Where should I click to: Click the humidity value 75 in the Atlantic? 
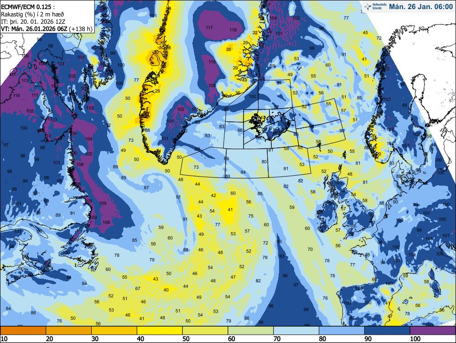[x=251, y=216]
